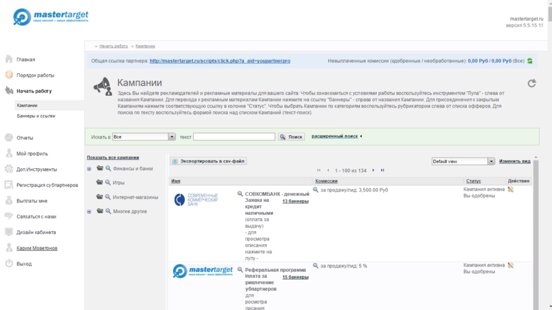Click the Кампании breadcrumb
The width and height of the screenshot is (552, 310).
point(145,46)
